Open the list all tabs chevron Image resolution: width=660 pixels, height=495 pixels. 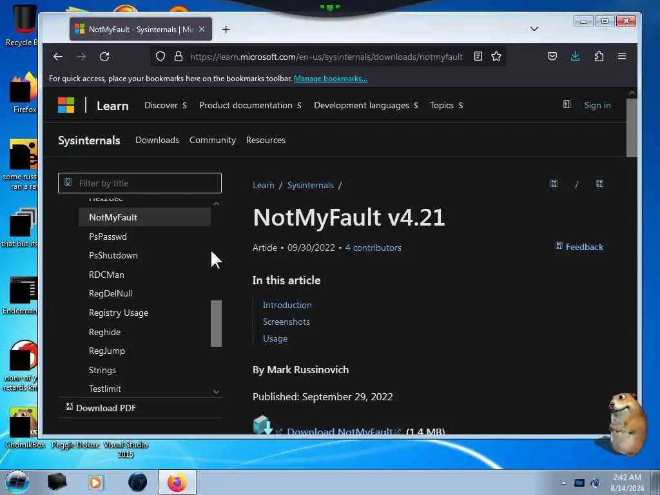(534, 29)
